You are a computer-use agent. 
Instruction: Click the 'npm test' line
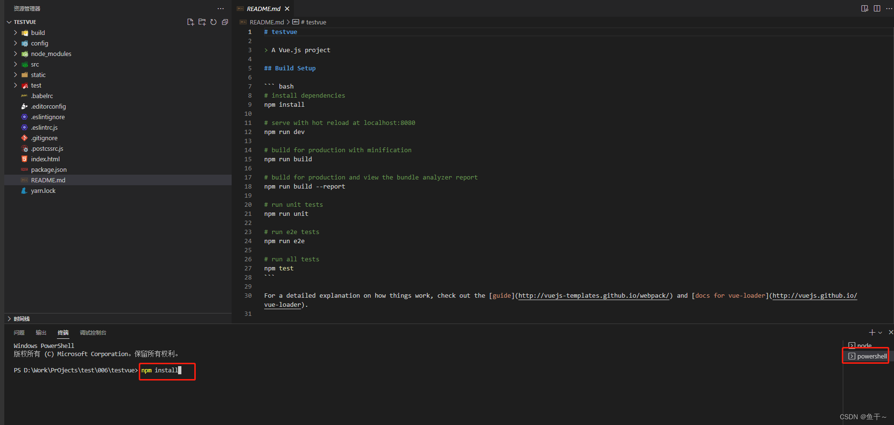(279, 268)
